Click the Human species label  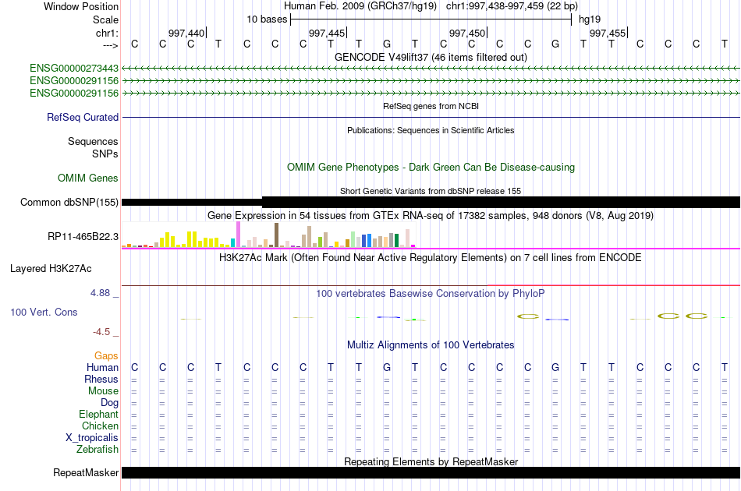102,367
